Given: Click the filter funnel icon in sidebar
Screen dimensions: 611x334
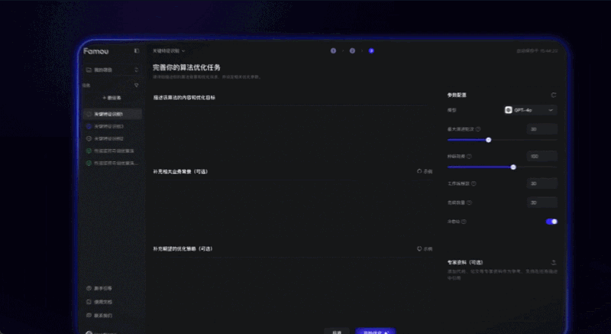Looking at the screenshot, I should tap(137, 85).
